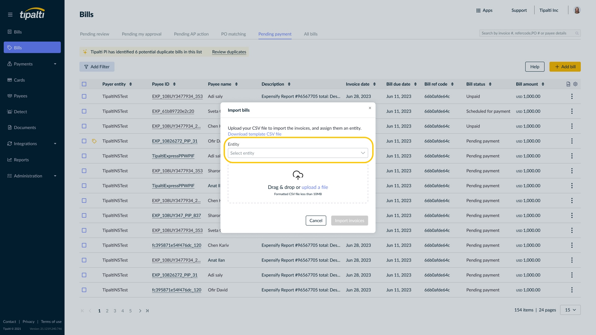The image size is (596, 335).
Task: Go to page 3 in pagination
Action: click(x=115, y=311)
